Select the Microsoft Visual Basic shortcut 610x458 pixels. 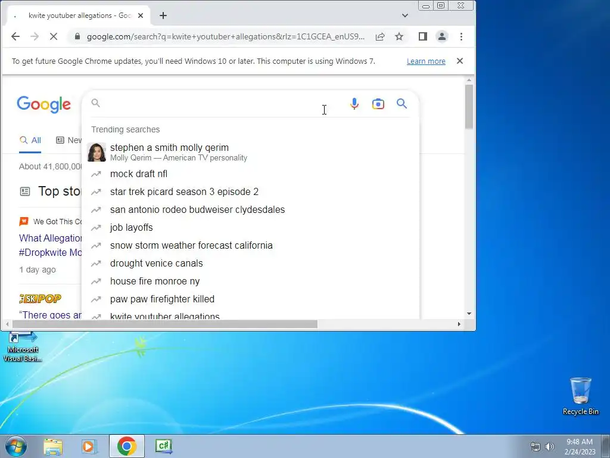click(23, 347)
